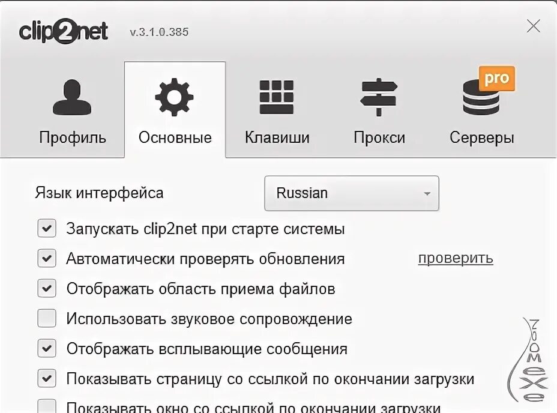Enable Использовать звуковое сопровождение checkbox
557x413 pixels.
pos(47,318)
